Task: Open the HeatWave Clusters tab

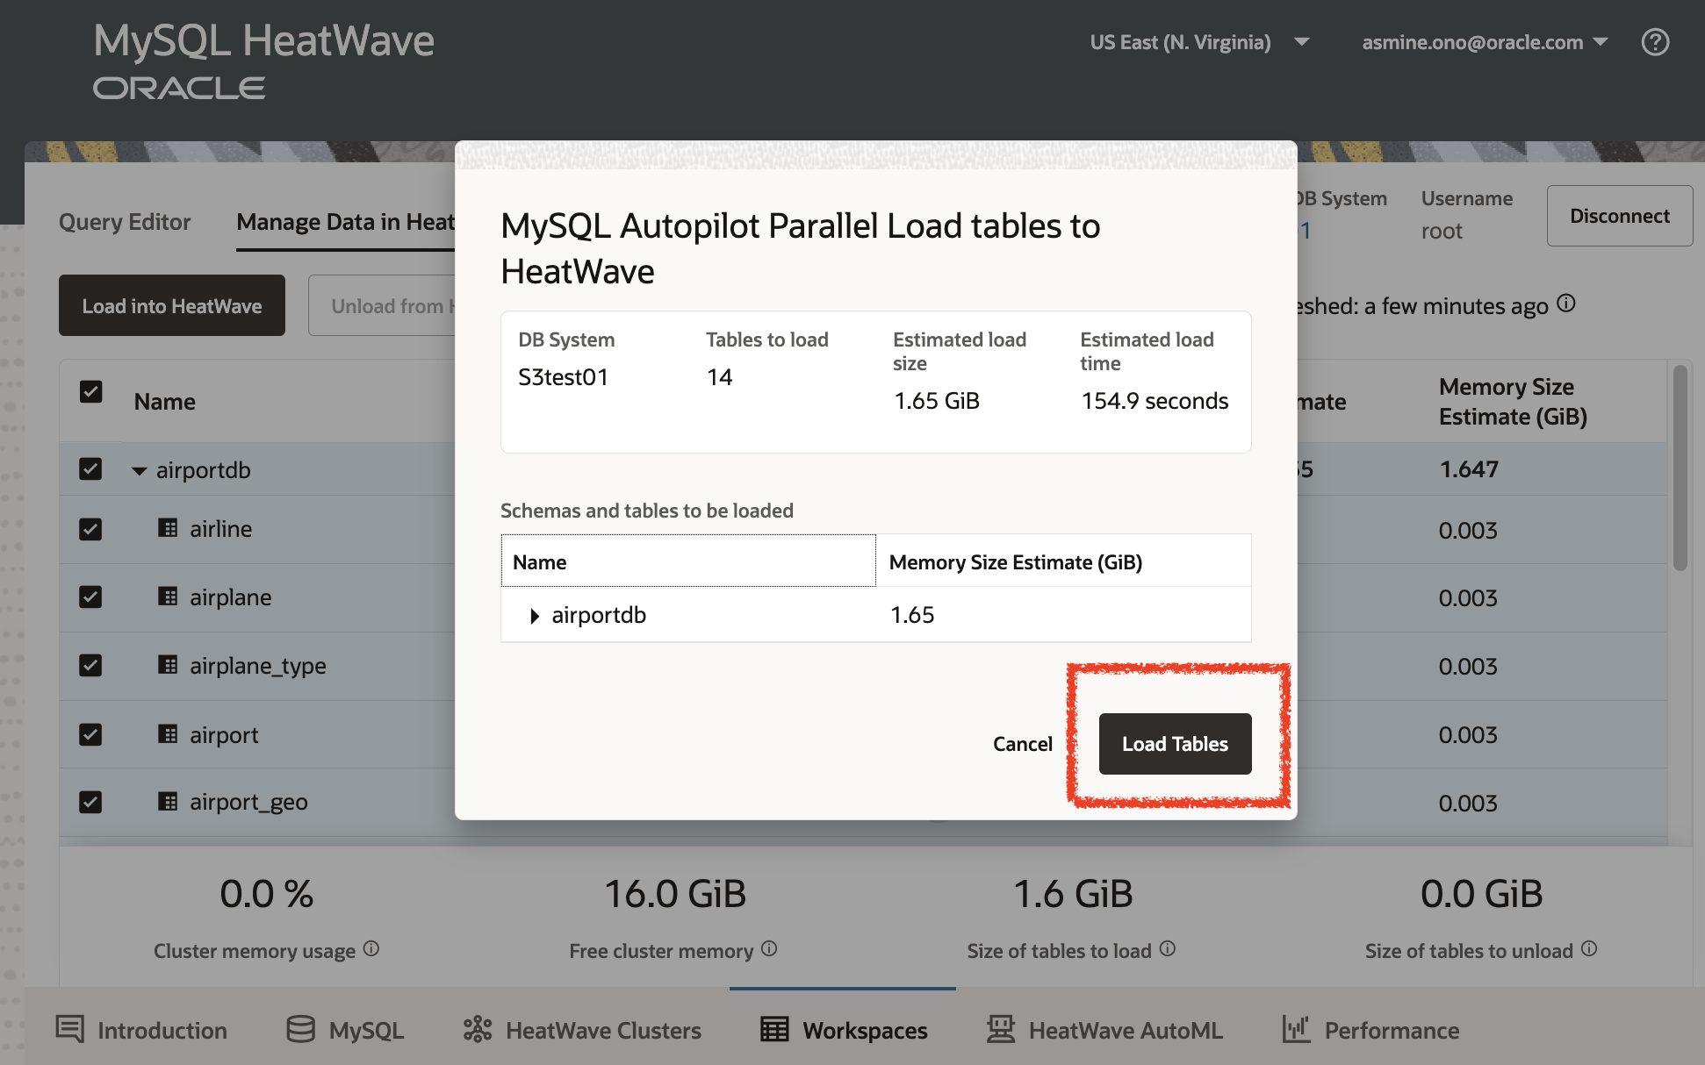Action: point(583,1030)
